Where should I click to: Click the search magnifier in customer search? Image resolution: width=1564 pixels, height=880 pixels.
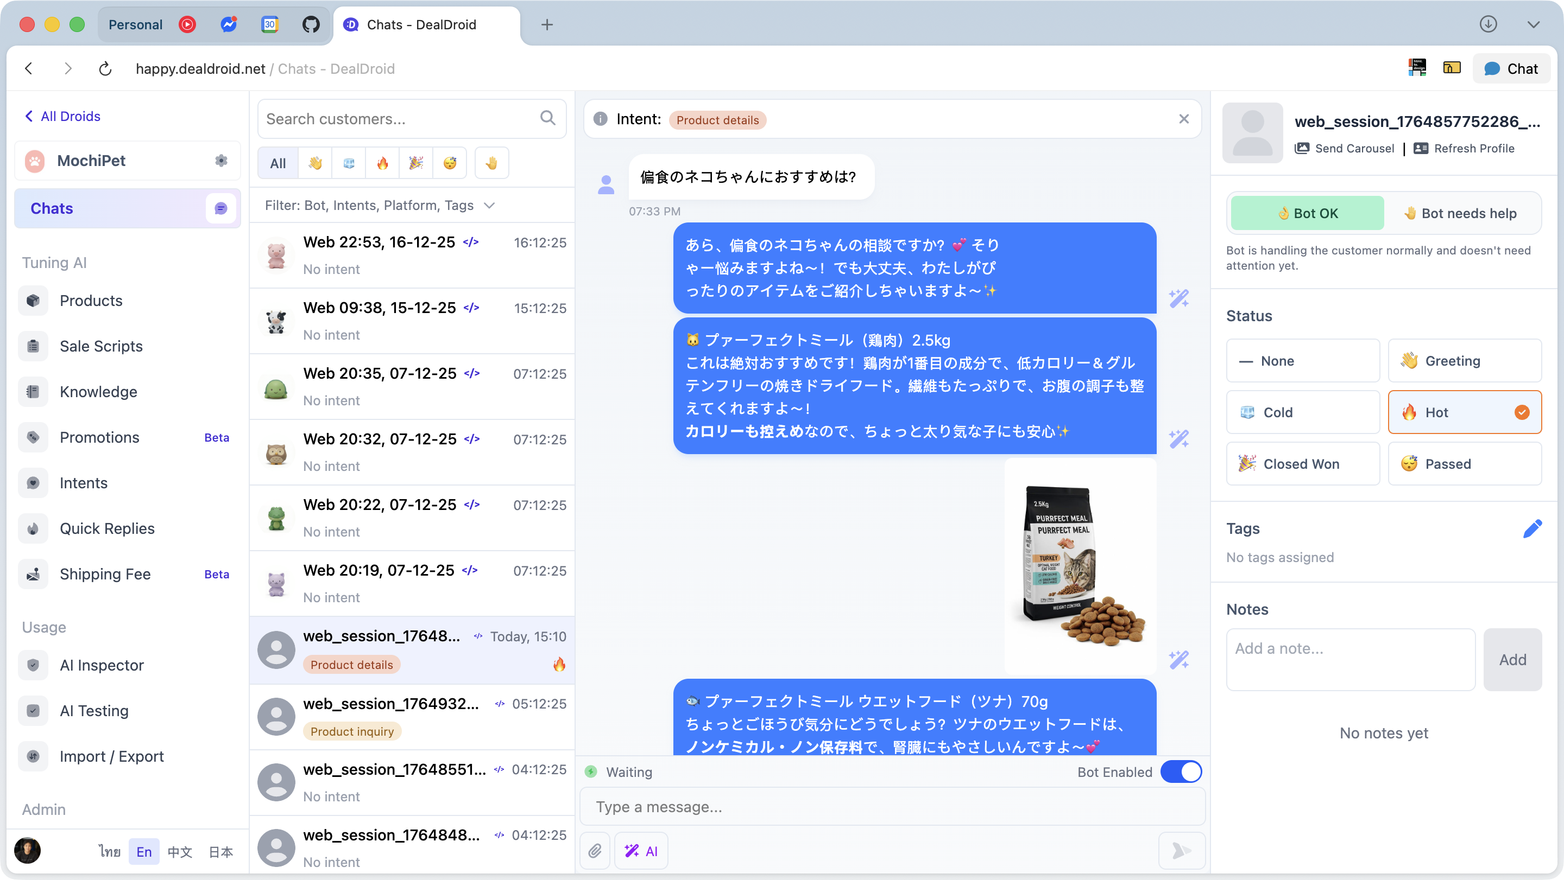click(x=547, y=118)
